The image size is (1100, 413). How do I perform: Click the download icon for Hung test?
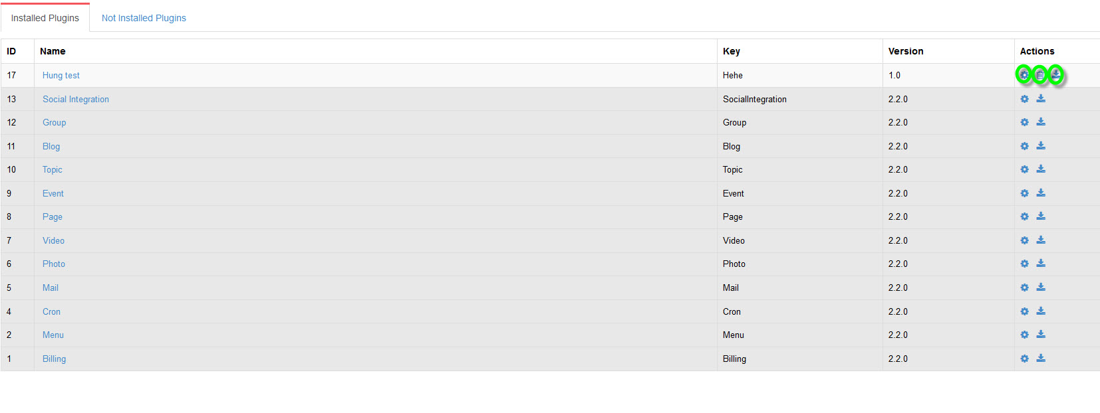click(x=1056, y=75)
